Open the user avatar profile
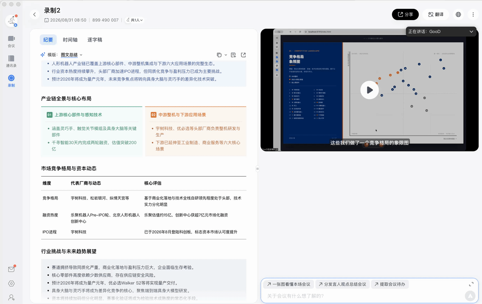 pos(11,21)
